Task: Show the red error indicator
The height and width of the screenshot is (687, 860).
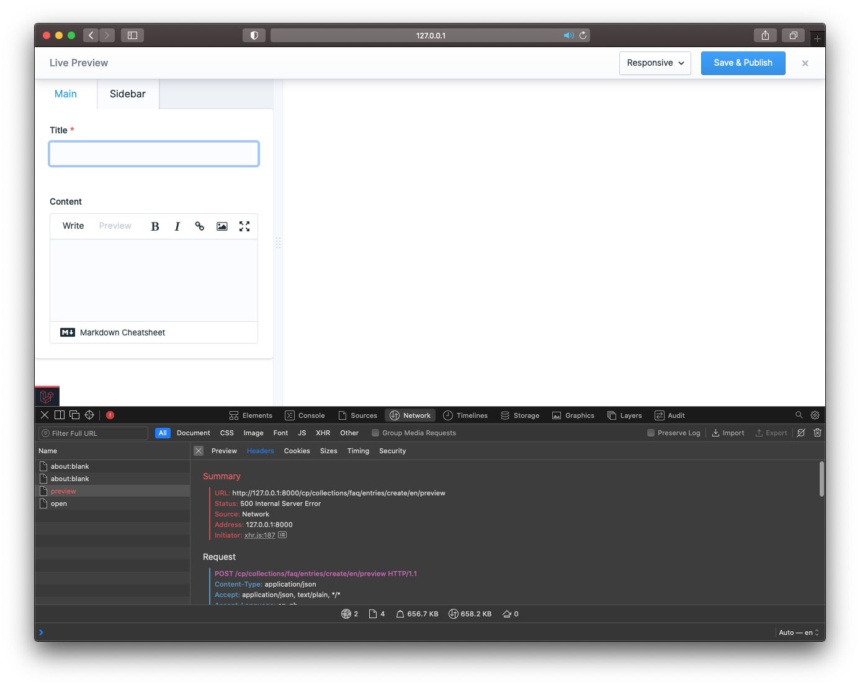Action: click(110, 415)
